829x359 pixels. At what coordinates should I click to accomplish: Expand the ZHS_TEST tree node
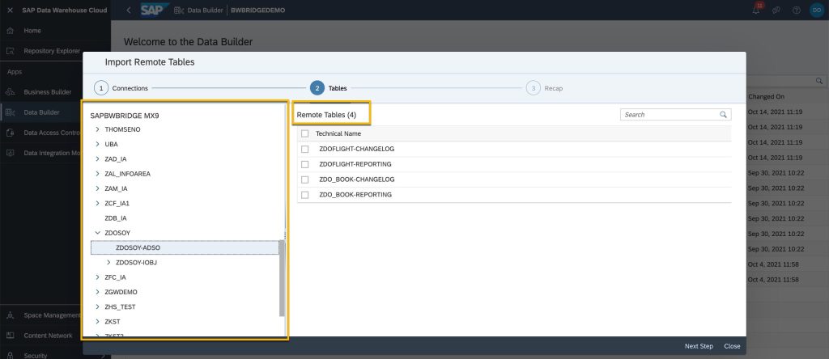(97, 306)
